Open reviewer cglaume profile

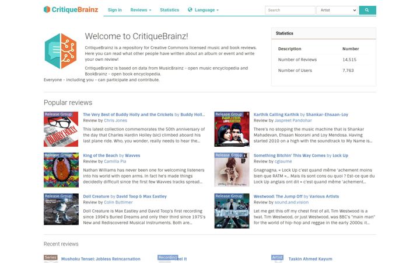(283, 161)
